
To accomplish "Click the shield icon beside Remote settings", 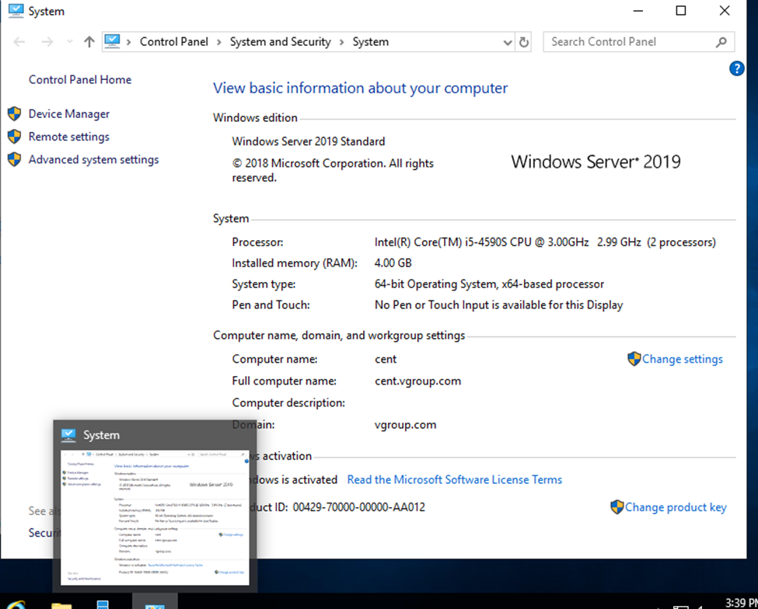I will (x=14, y=137).
